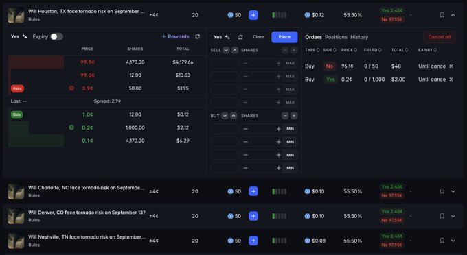Swap Yes outcome in the order book header
Viewport: 467px width, 255px height.
tap(25, 36)
